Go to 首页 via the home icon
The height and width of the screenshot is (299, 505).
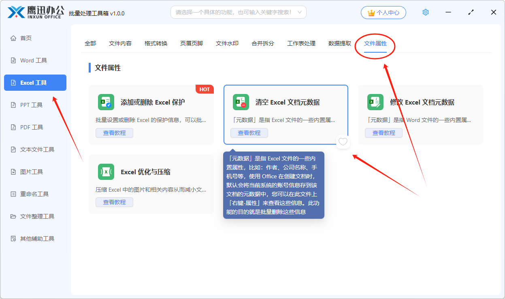pos(14,38)
